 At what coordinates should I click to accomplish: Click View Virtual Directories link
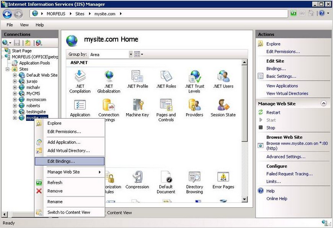tap(287, 94)
